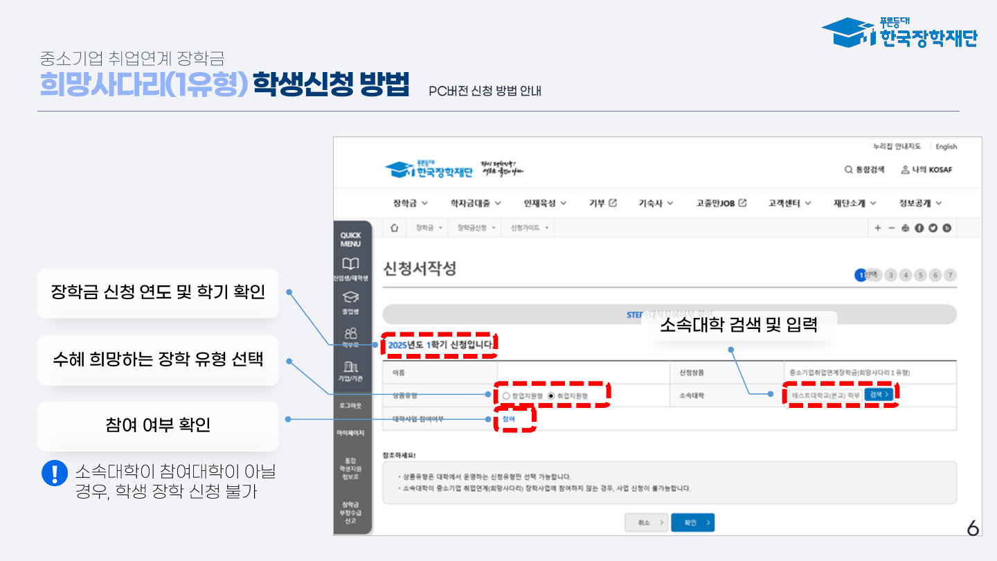The image size is (997, 561).
Task: Click the plus zoom-in icon
Action: pos(878,228)
